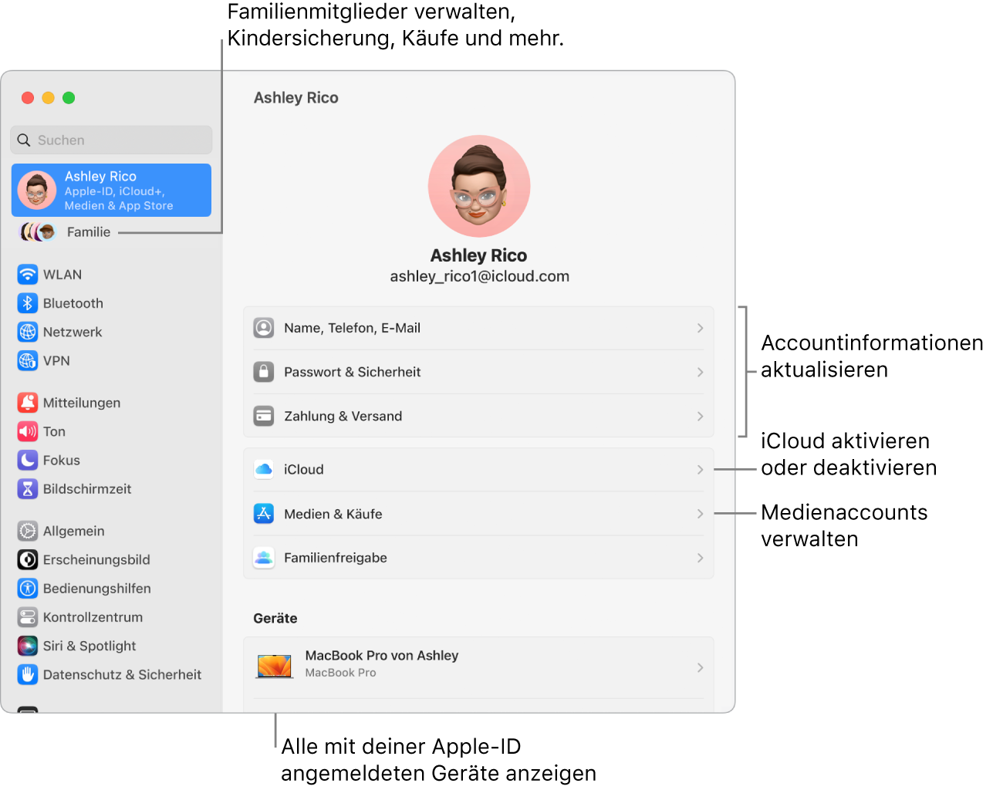The width and height of the screenshot is (993, 790).
Task: Expand the iCloud row
Action: click(478, 468)
